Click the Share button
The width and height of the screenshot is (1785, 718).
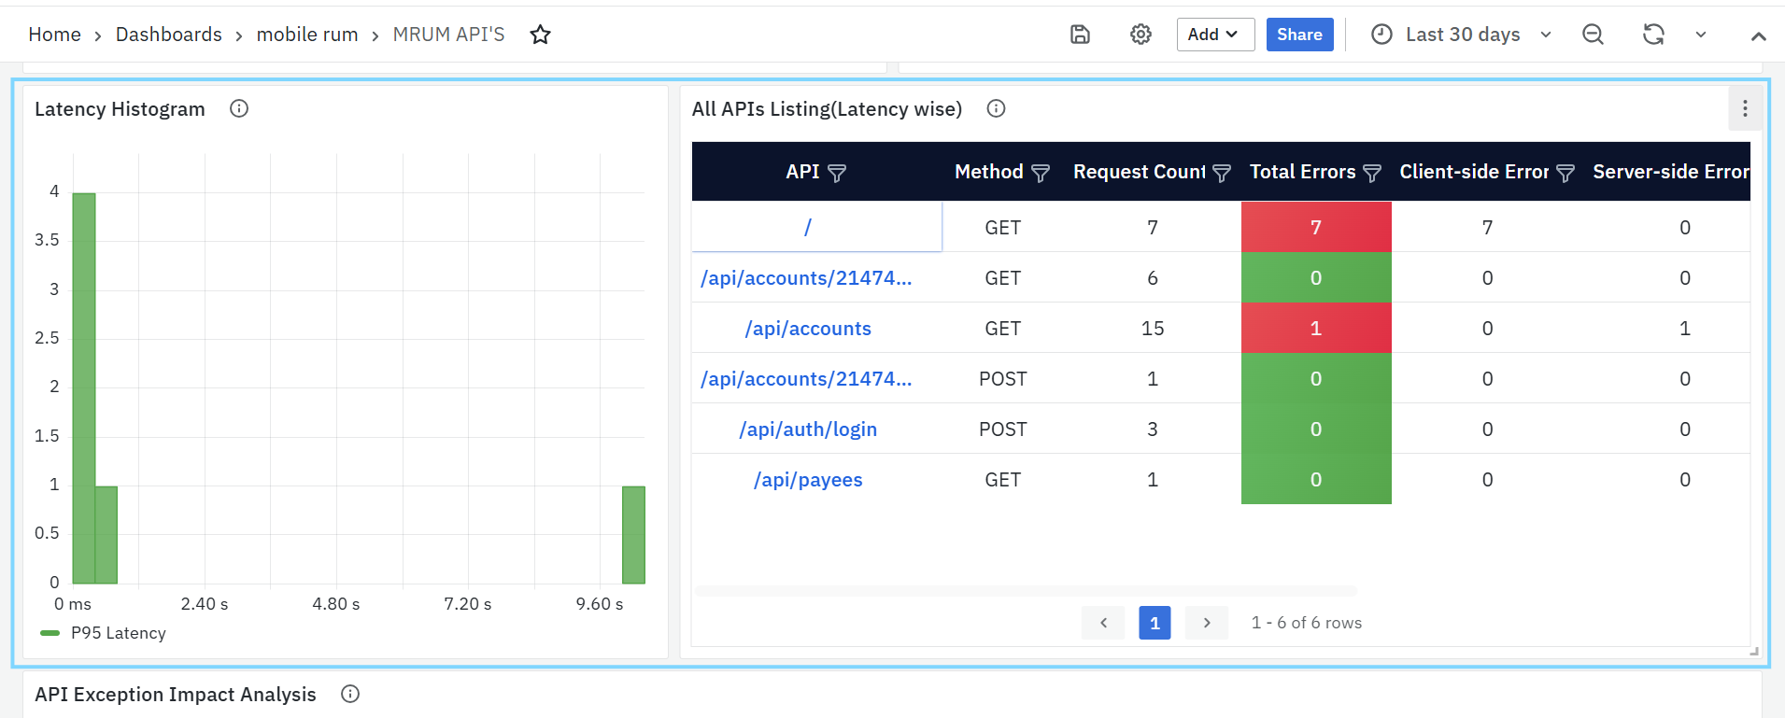tap(1299, 35)
